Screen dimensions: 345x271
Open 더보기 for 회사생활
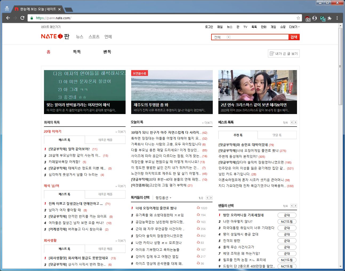tap(121, 241)
